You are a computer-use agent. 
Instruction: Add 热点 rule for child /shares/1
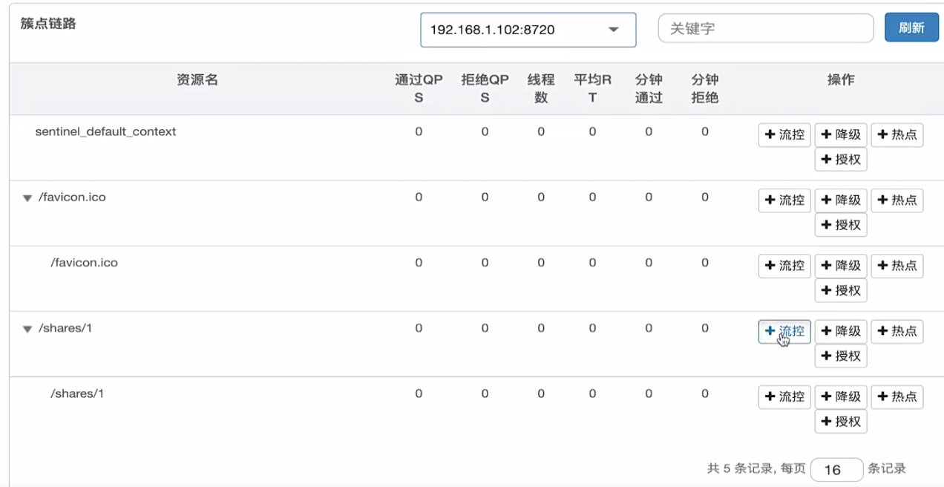(x=897, y=396)
